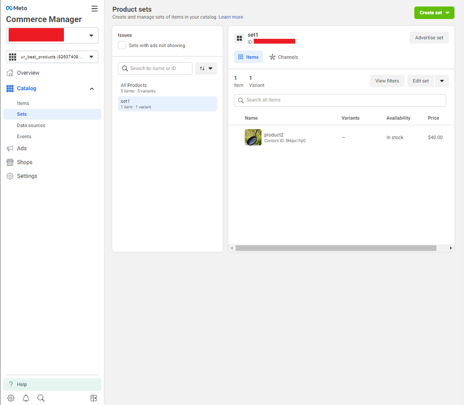Switch to the Channels tab

pyautogui.click(x=284, y=57)
